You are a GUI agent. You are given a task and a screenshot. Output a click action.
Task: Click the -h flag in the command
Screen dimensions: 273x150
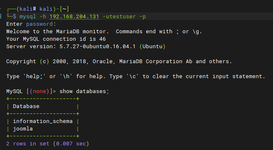click(x=43, y=16)
